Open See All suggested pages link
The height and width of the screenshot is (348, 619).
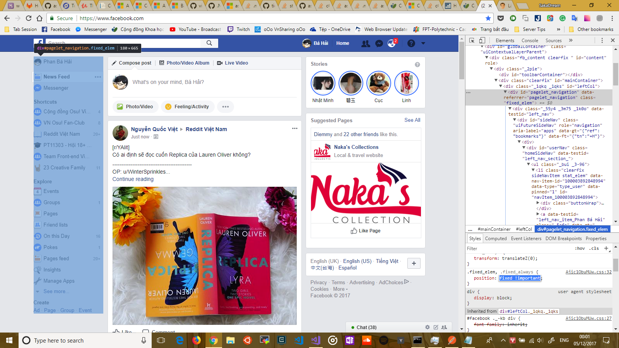click(412, 120)
